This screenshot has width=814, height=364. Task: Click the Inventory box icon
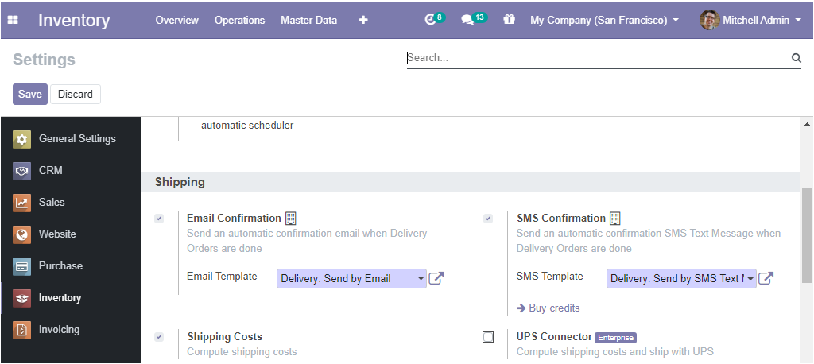21,298
